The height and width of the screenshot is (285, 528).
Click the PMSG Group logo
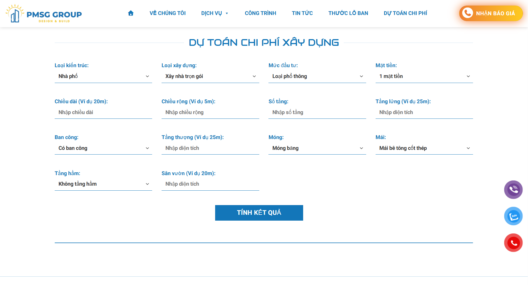[x=44, y=14]
